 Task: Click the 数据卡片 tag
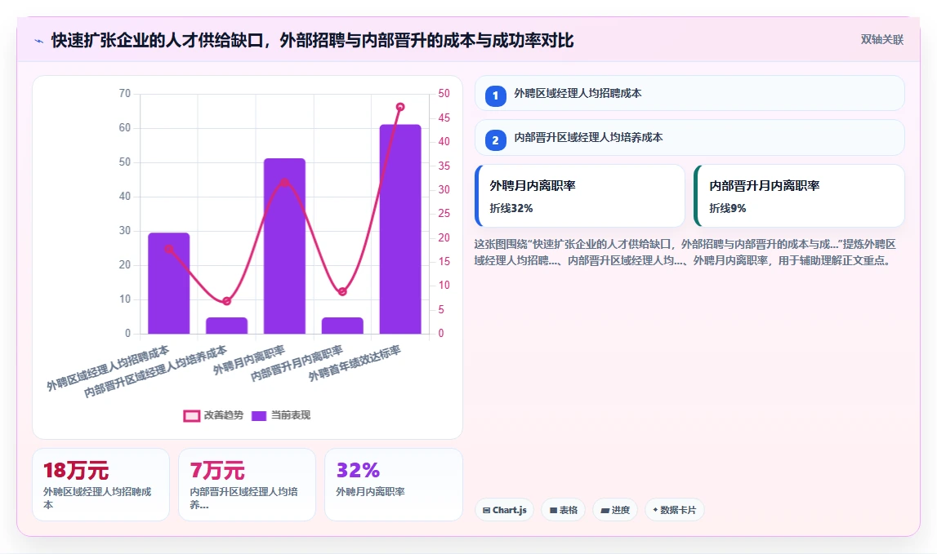click(x=674, y=510)
